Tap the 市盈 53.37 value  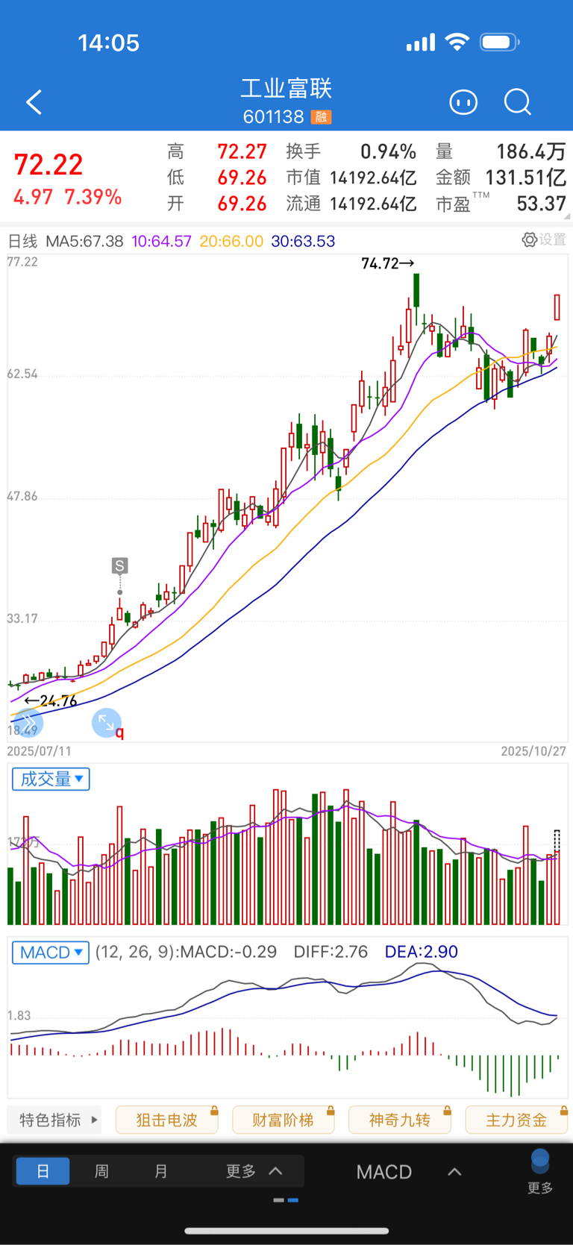[x=542, y=204]
